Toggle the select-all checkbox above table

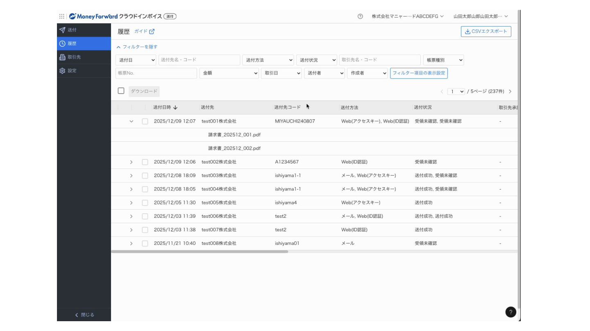point(121,91)
